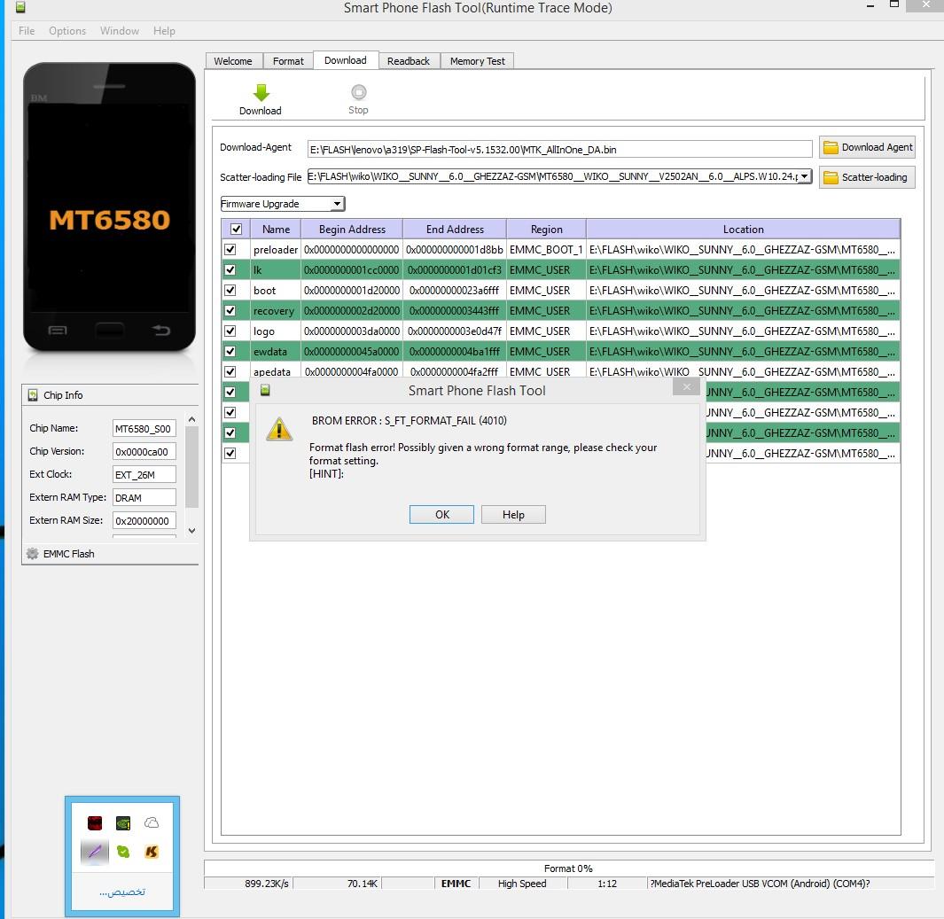
Task: Uncheck the boot partition checkbox
Action: coord(230,290)
